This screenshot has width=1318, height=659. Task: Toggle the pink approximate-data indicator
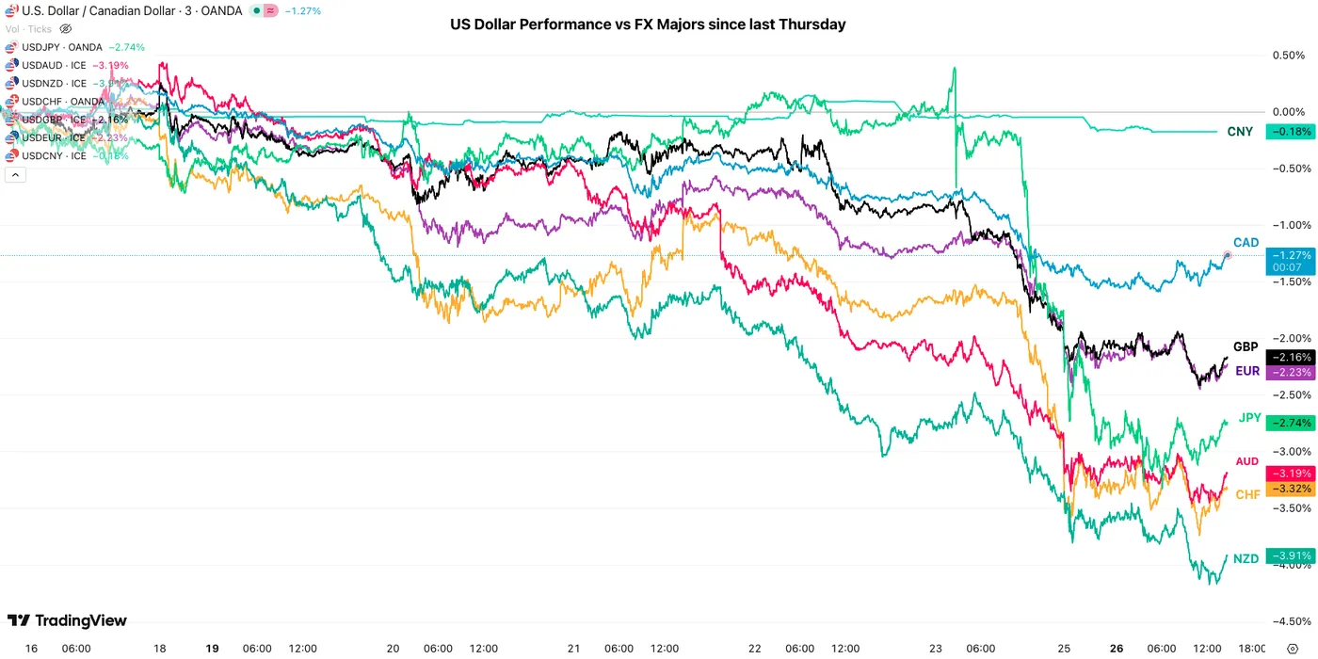(x=271, y=10)
